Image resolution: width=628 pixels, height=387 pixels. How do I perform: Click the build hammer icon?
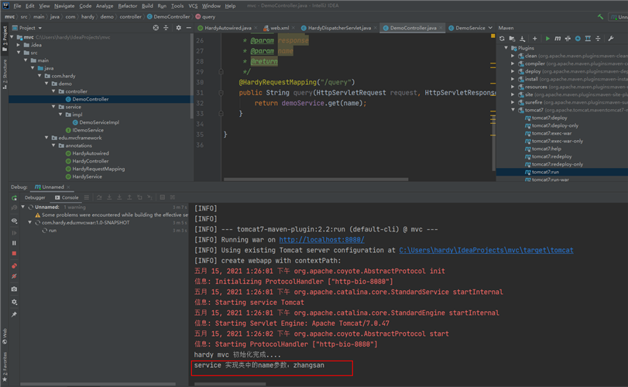600,16
